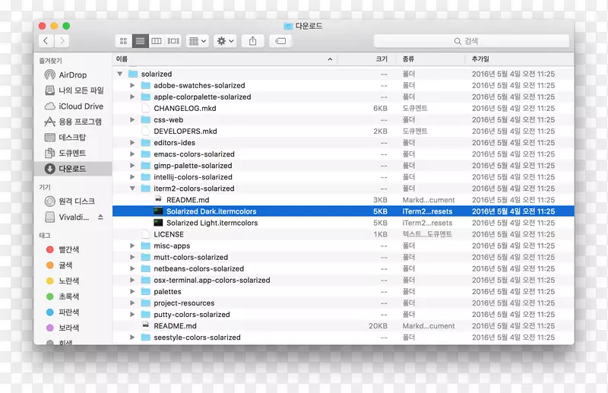
Task: Select README.md inside iterm2-colors-solarized
Action: click(344, 200)
